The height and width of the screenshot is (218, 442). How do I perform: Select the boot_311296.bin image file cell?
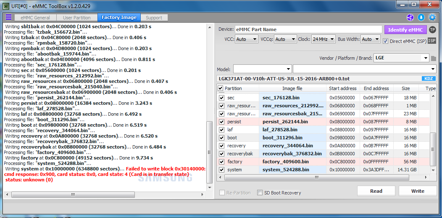(x=292, y=138)
